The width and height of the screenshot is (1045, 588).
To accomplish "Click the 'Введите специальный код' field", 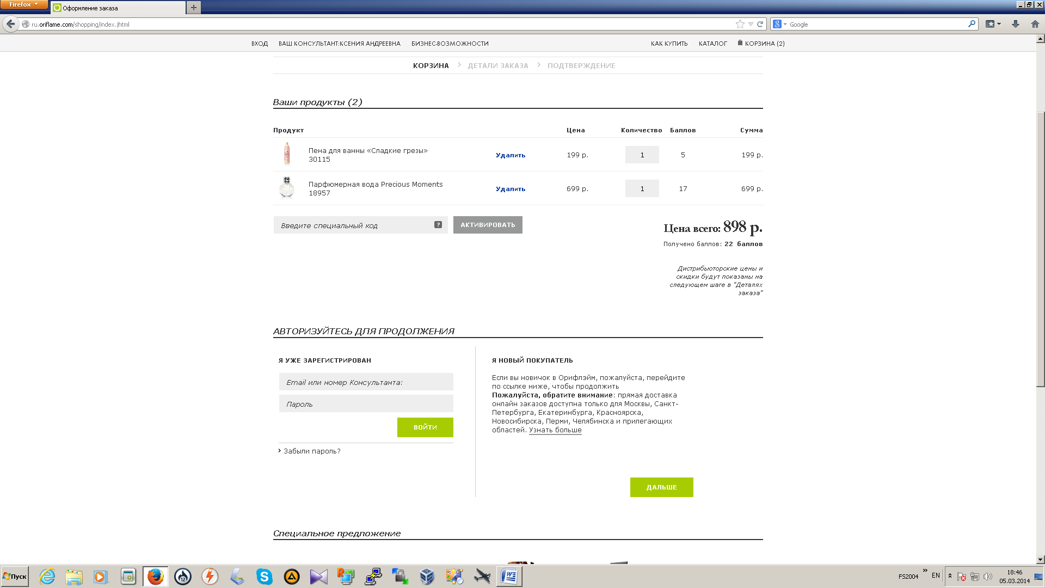I will click(x=360, y=225).
